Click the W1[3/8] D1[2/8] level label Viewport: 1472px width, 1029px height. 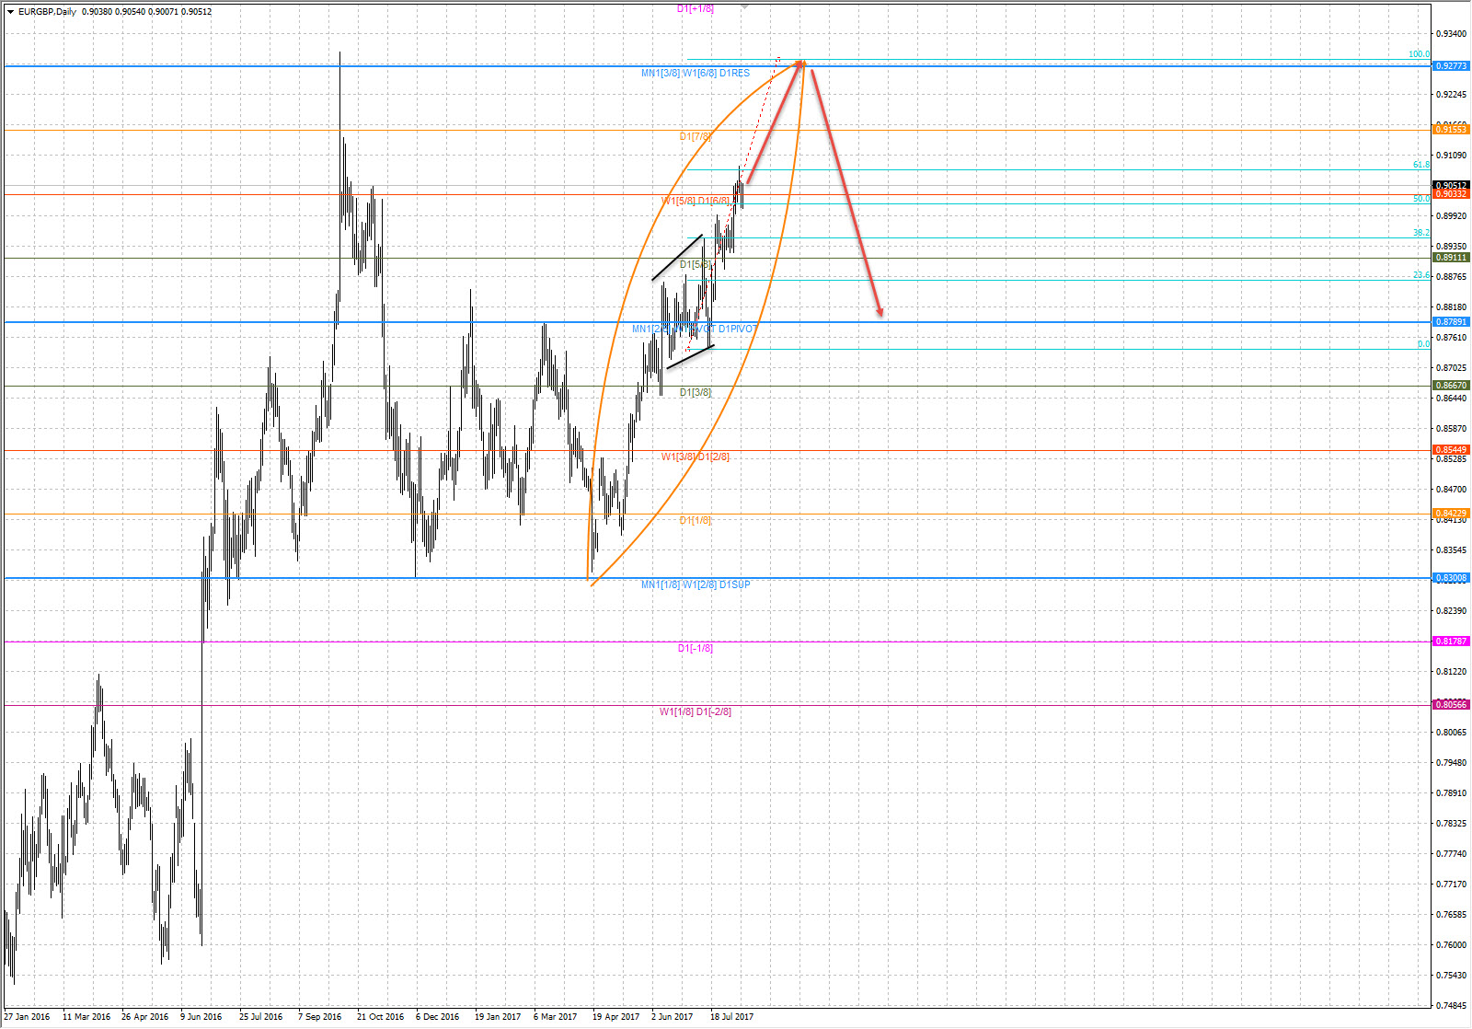click(696, 457)
